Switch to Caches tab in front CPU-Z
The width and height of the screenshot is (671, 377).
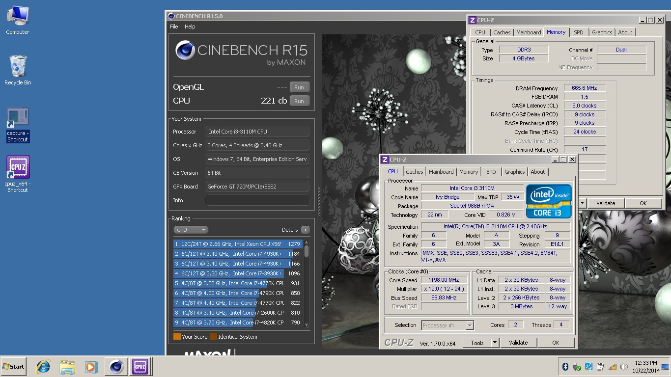point(415,172)
